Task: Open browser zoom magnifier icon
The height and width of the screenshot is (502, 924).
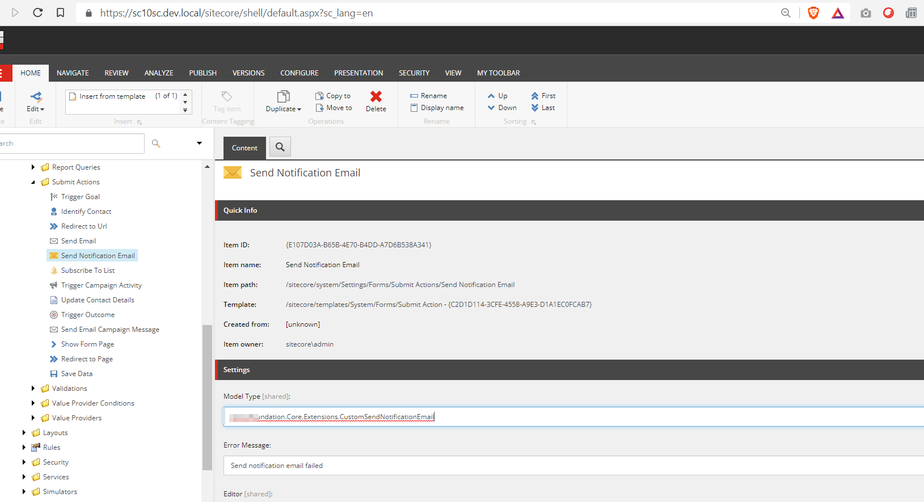Action: pyautogui.click(x=786, y=12)
